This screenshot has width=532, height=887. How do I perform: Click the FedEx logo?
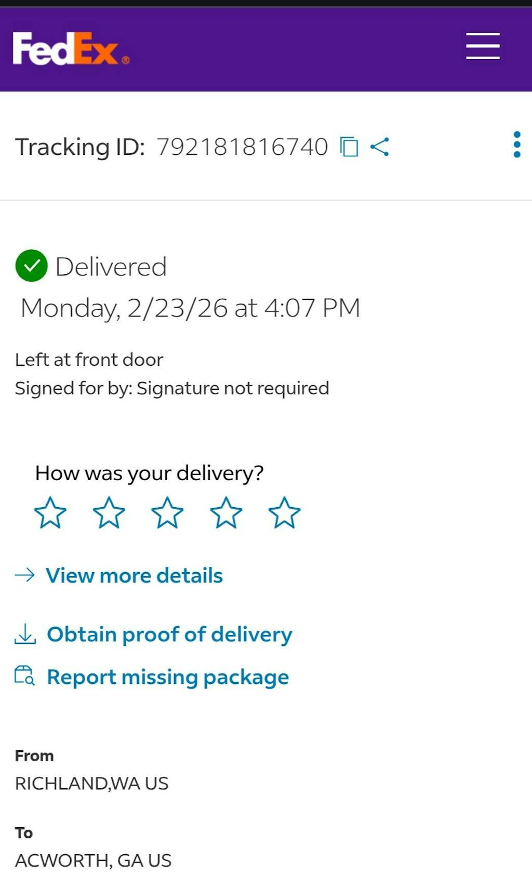click(x=71, y=49)
